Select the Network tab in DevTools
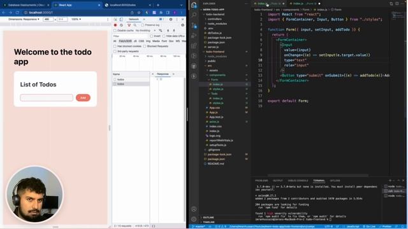408x229 pixels. (134, 19)
